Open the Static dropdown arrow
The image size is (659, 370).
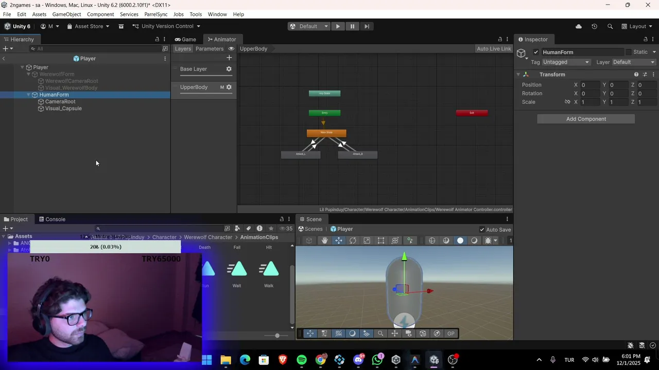click(x=654, y=52)
